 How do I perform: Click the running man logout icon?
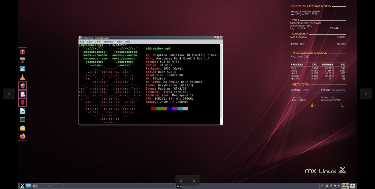click(x=352, y=186)
